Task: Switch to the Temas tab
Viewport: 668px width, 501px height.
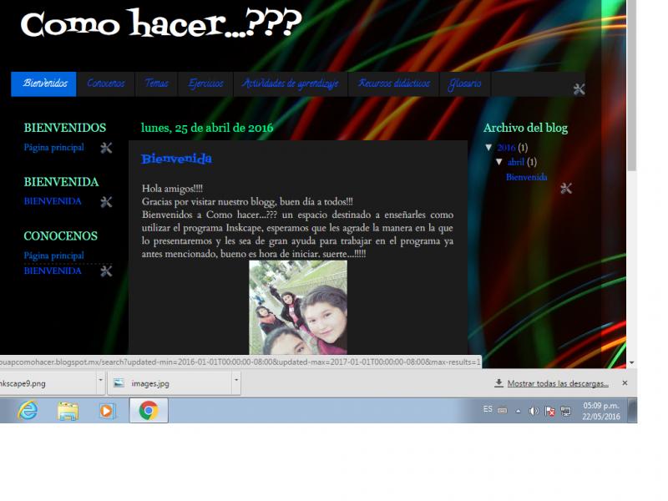Action: click(156, 83)
